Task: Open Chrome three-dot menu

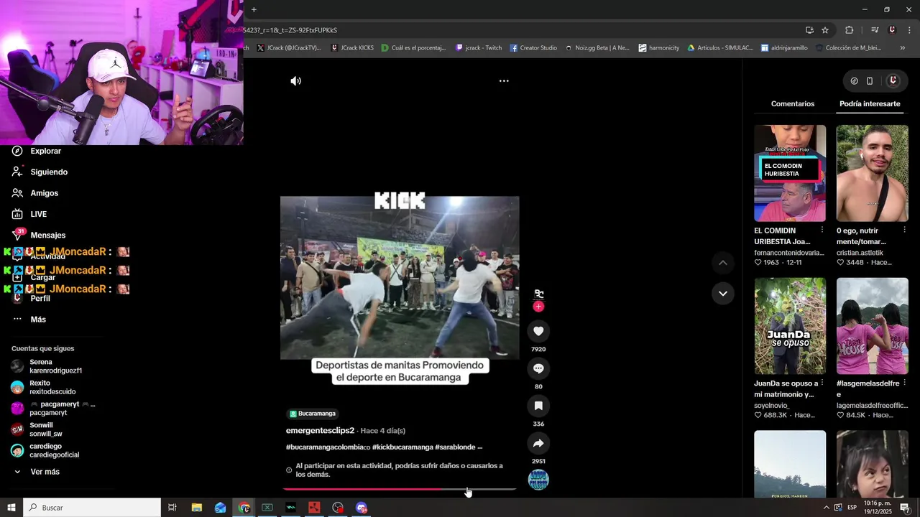Action: 910,30
